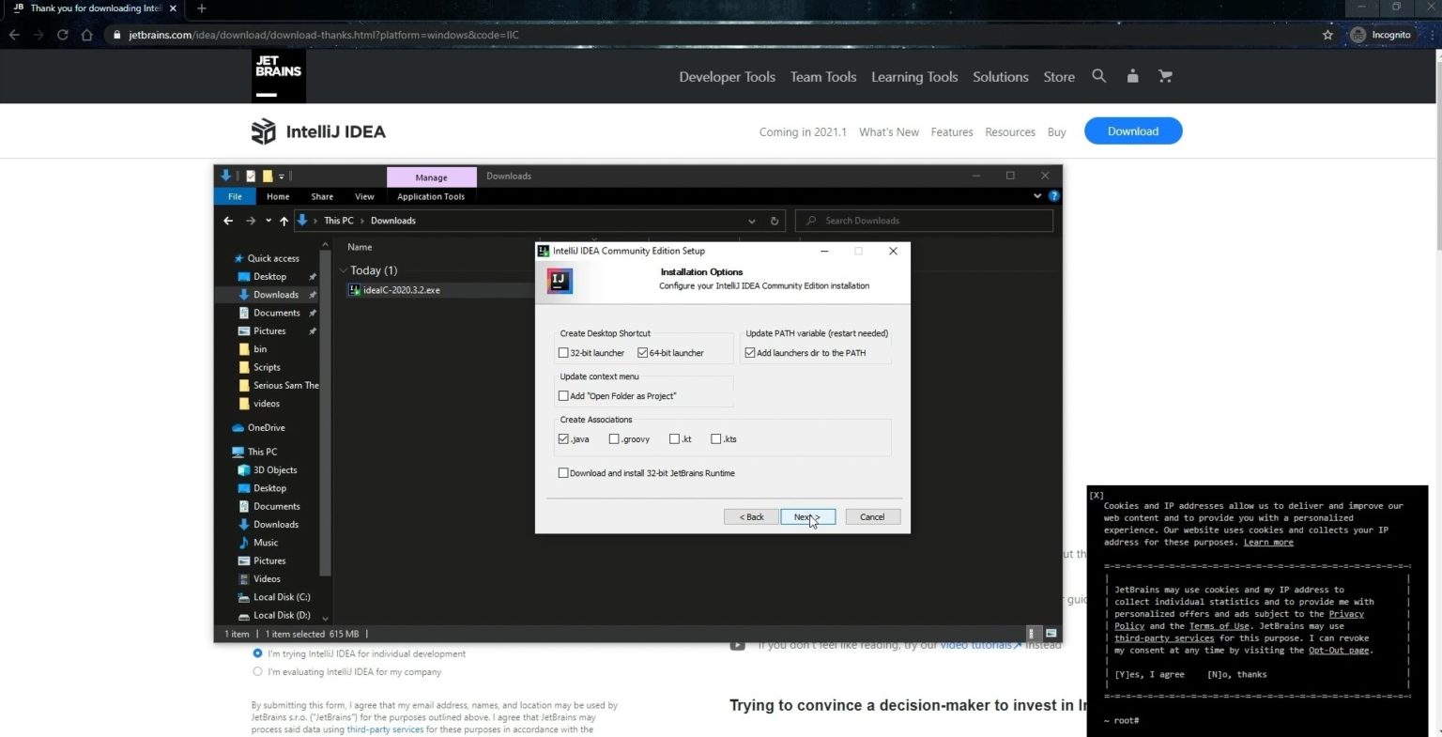This screenshot has height=737, width=1442.
Task: Choose '[N]o, thanks' in cookie console
Action: point(1236,674)
